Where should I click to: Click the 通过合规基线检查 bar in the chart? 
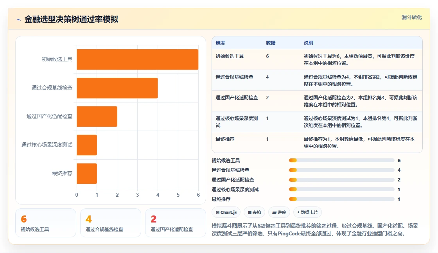tap(117, 88)
